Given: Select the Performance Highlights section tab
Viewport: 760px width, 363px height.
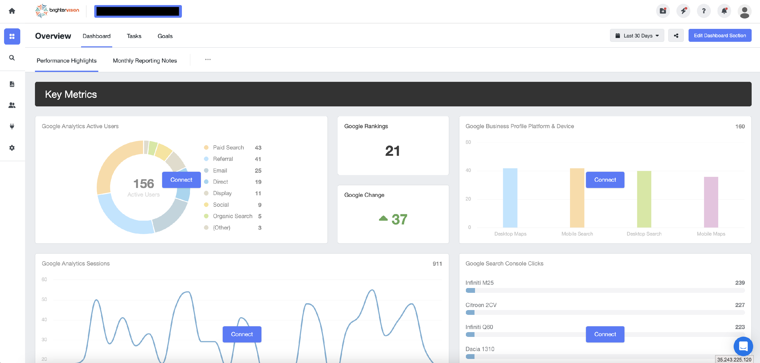Looking at the screenshot, I should click(x=67, y=61).
